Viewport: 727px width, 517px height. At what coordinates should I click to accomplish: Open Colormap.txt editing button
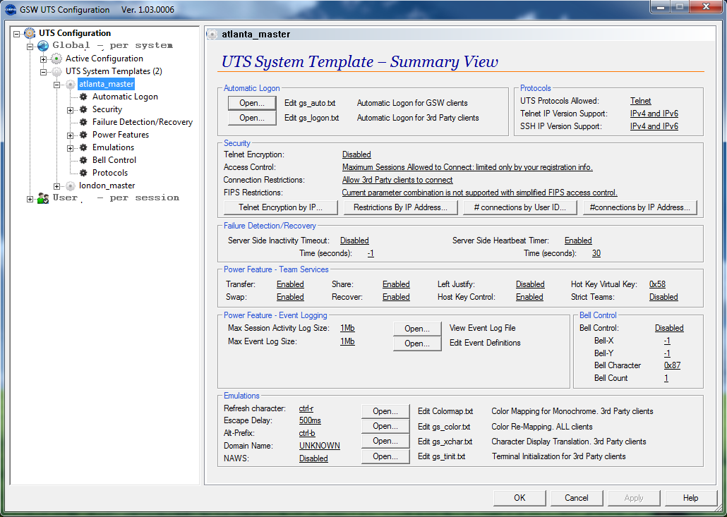pyautogui.click(x=385, y=411)
